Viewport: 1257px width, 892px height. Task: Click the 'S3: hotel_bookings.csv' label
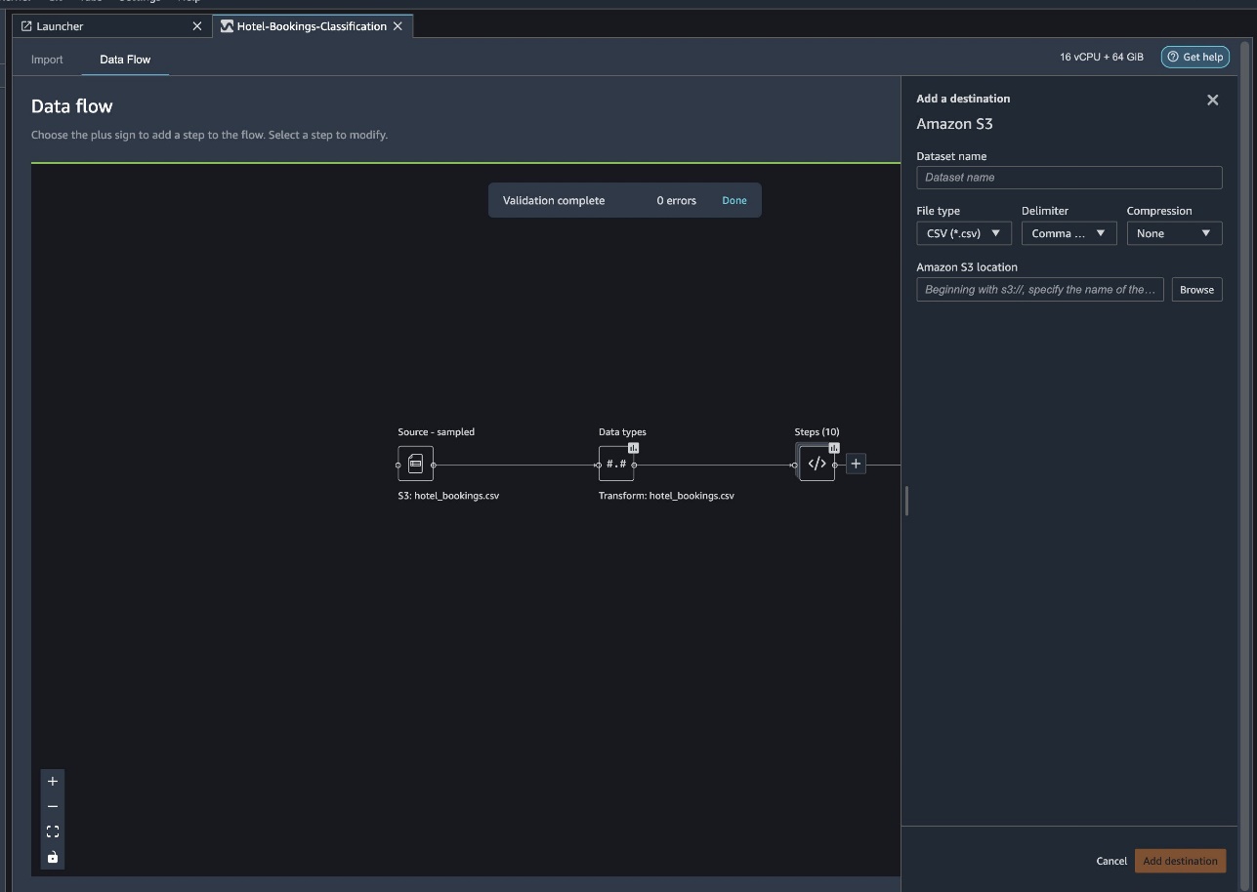point(448,496)
